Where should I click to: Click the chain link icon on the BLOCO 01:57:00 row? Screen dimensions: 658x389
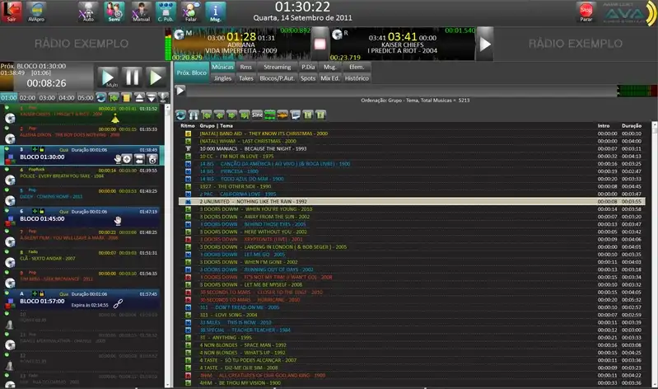[x=118, y=304]
